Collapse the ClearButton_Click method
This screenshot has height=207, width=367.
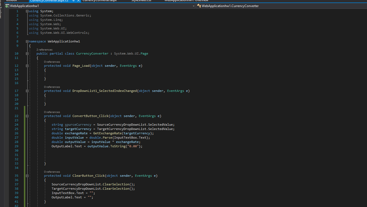pos(27,176)
